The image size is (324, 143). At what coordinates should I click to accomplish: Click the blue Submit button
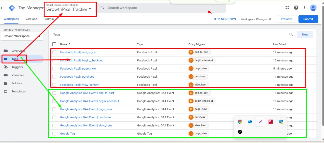(x=308, y=19)
